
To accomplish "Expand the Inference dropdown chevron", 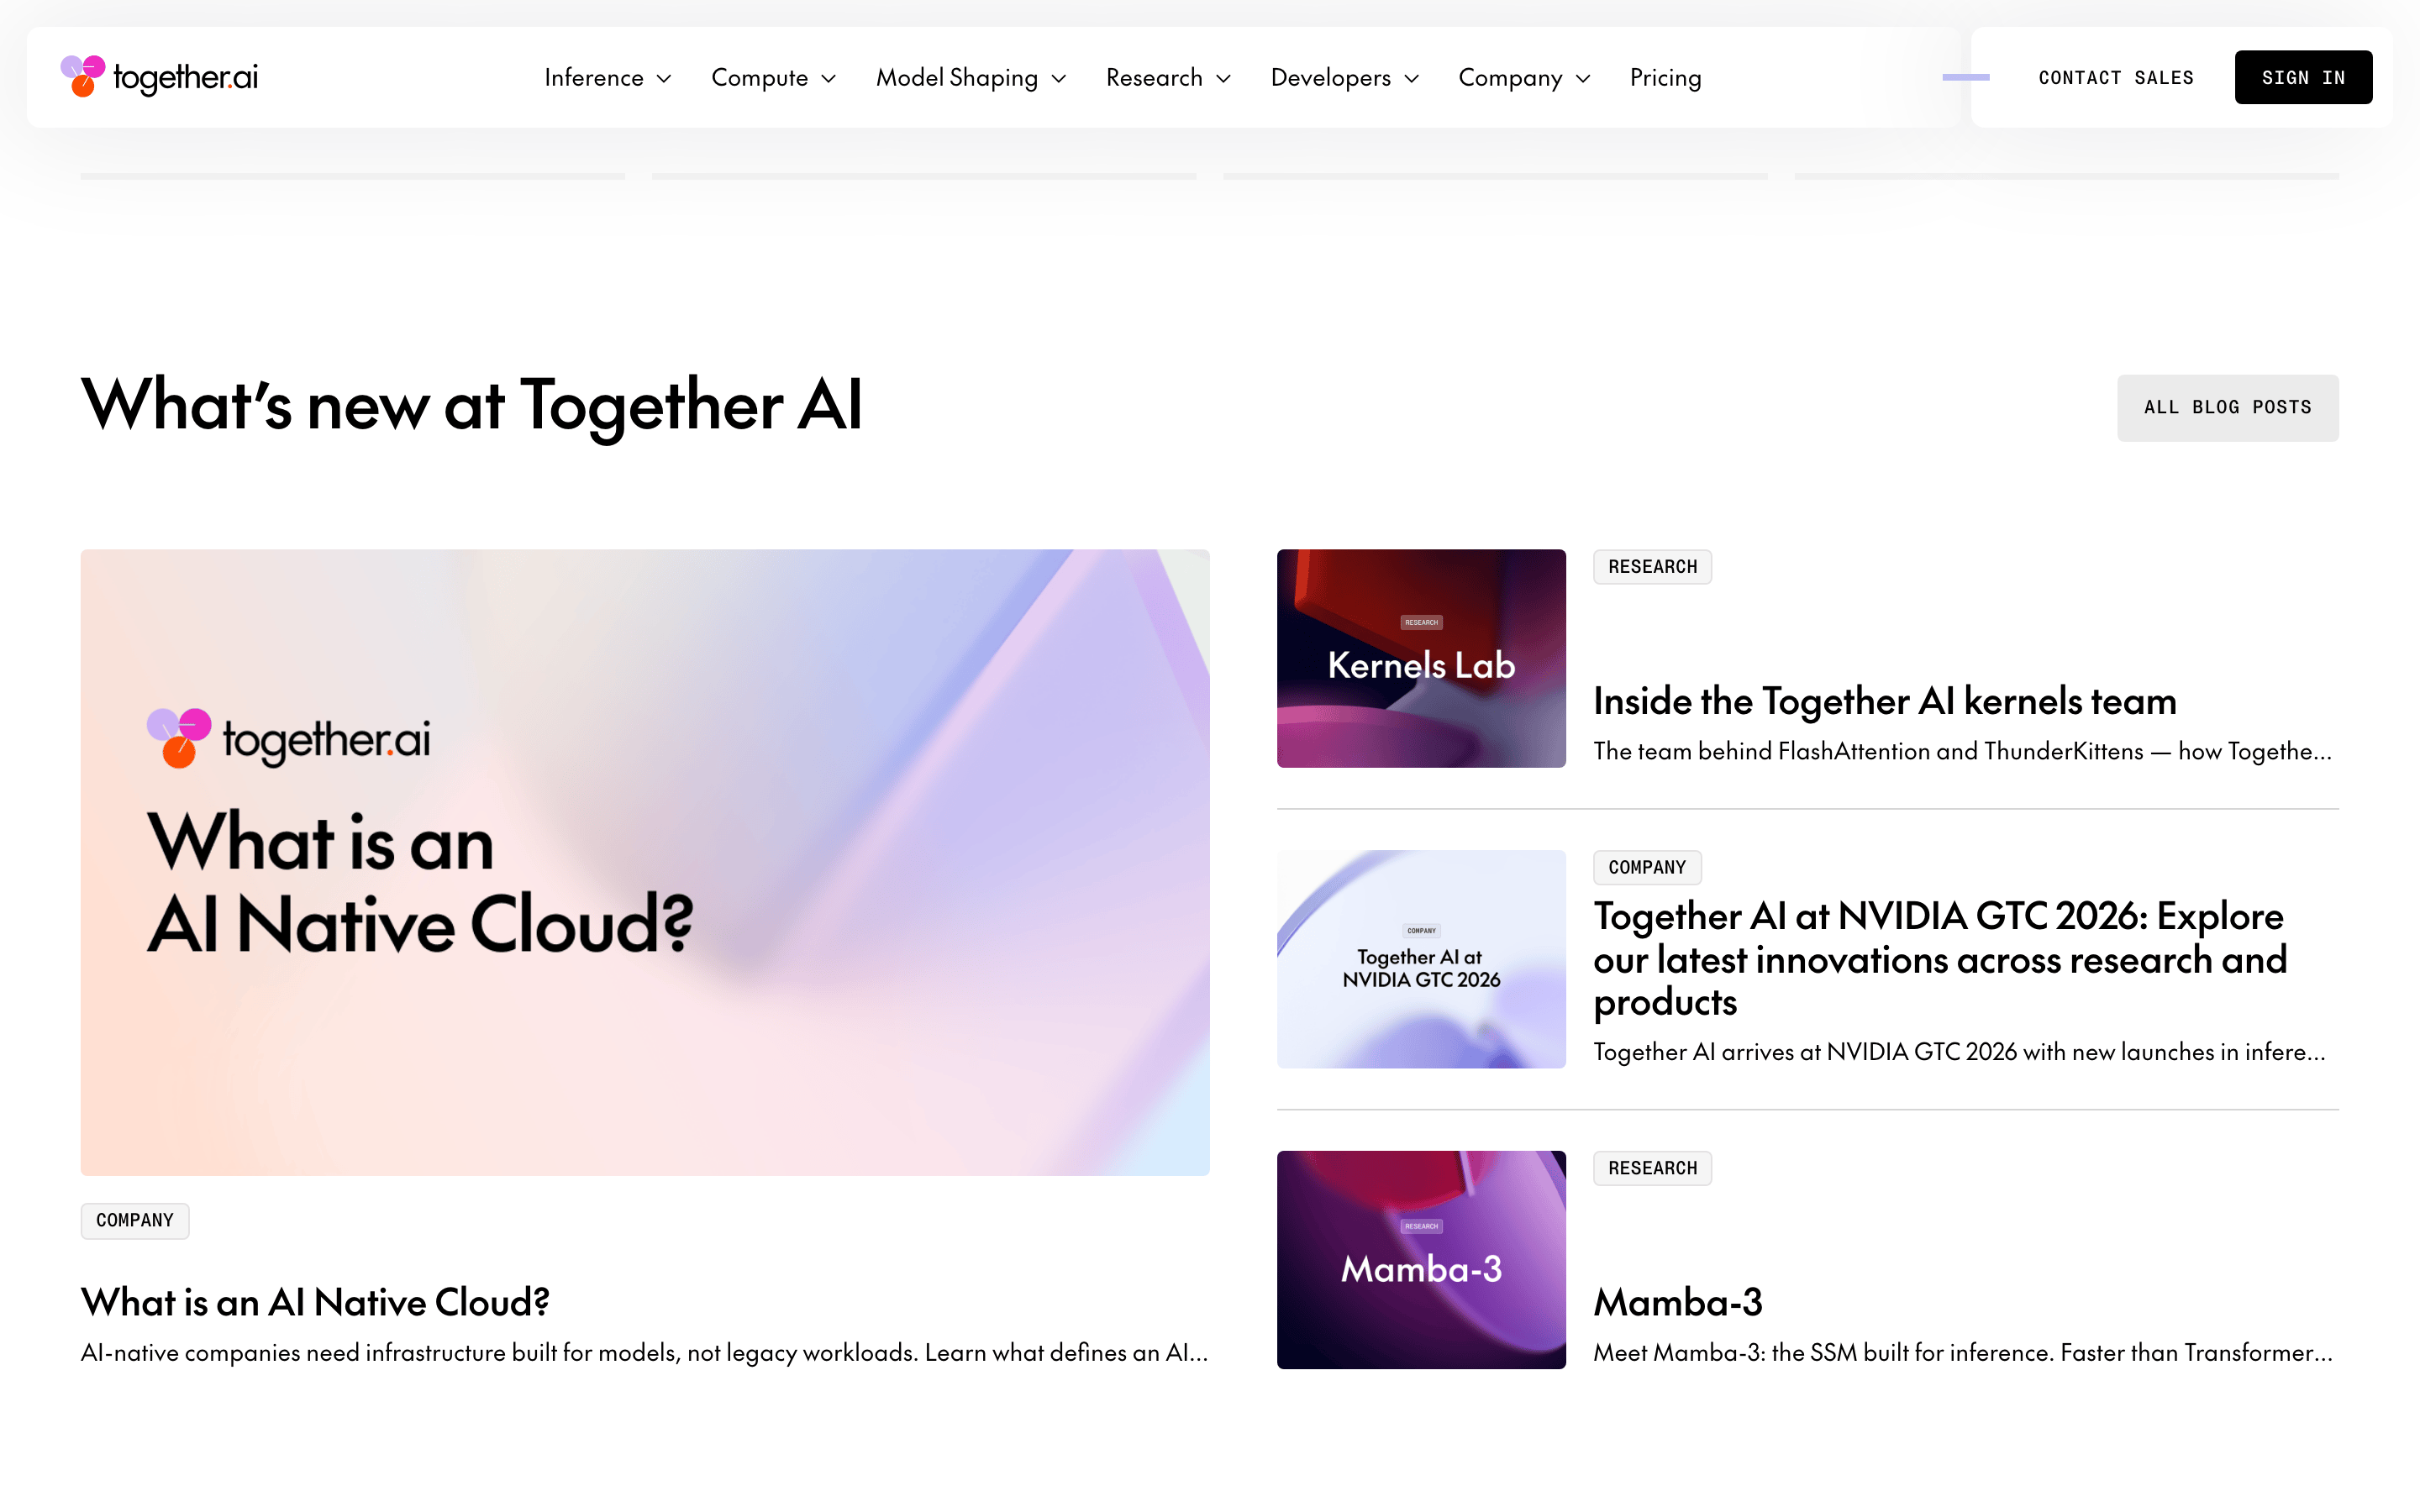I will pyautogui.click(x=664, y=79).
